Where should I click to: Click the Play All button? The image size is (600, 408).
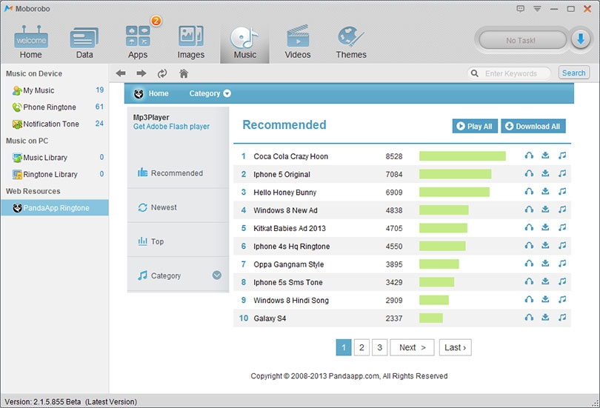point(475,126)
